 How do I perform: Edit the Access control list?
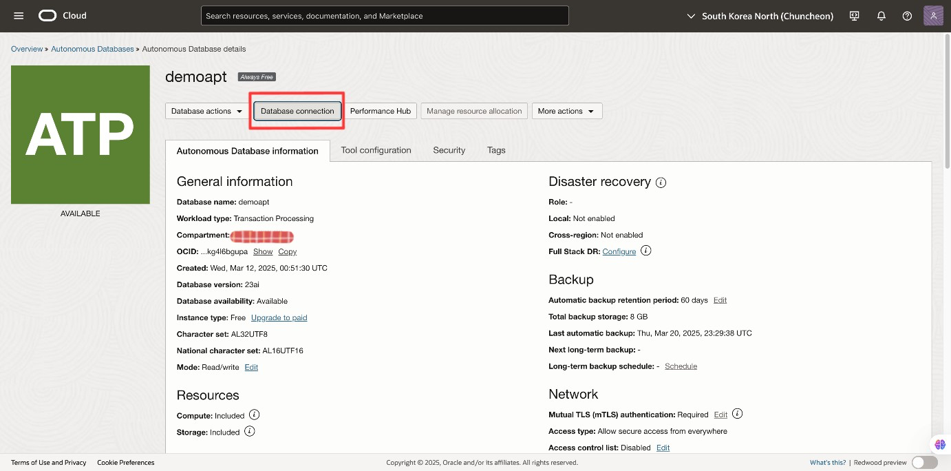(x=663, y=448)
